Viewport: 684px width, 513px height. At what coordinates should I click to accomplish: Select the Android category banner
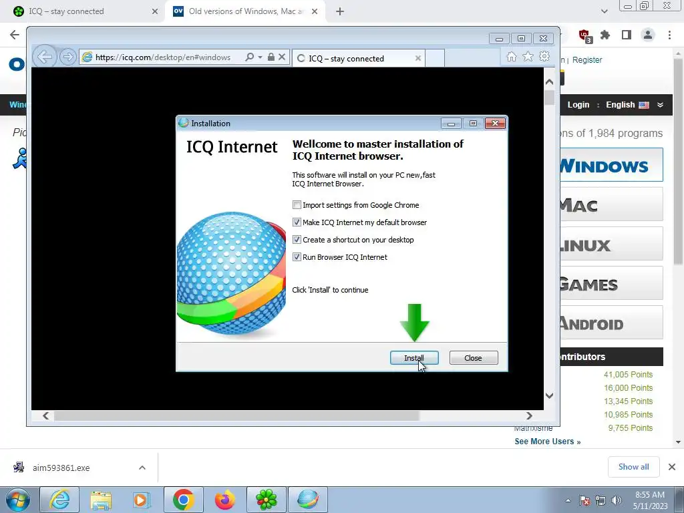point(612,323)
